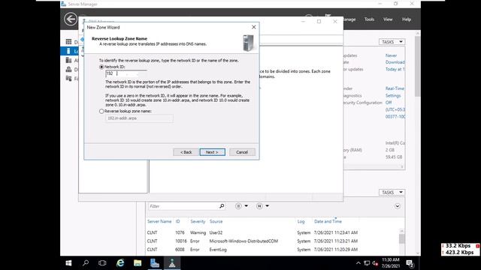Close the New Zone Wizard dialog

click(x=254, y=27)
